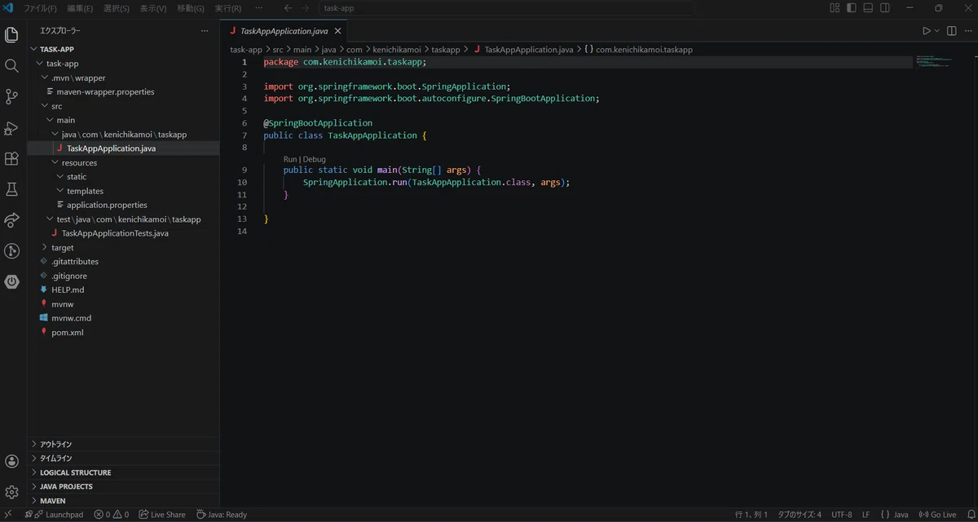Toggle the primary side bar visibility
978x522 pixels.
coord(852,8)
